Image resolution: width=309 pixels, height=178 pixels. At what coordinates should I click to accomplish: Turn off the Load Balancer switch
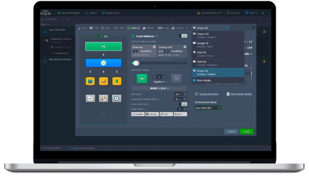pyautogui.click(x=183, y=36)
